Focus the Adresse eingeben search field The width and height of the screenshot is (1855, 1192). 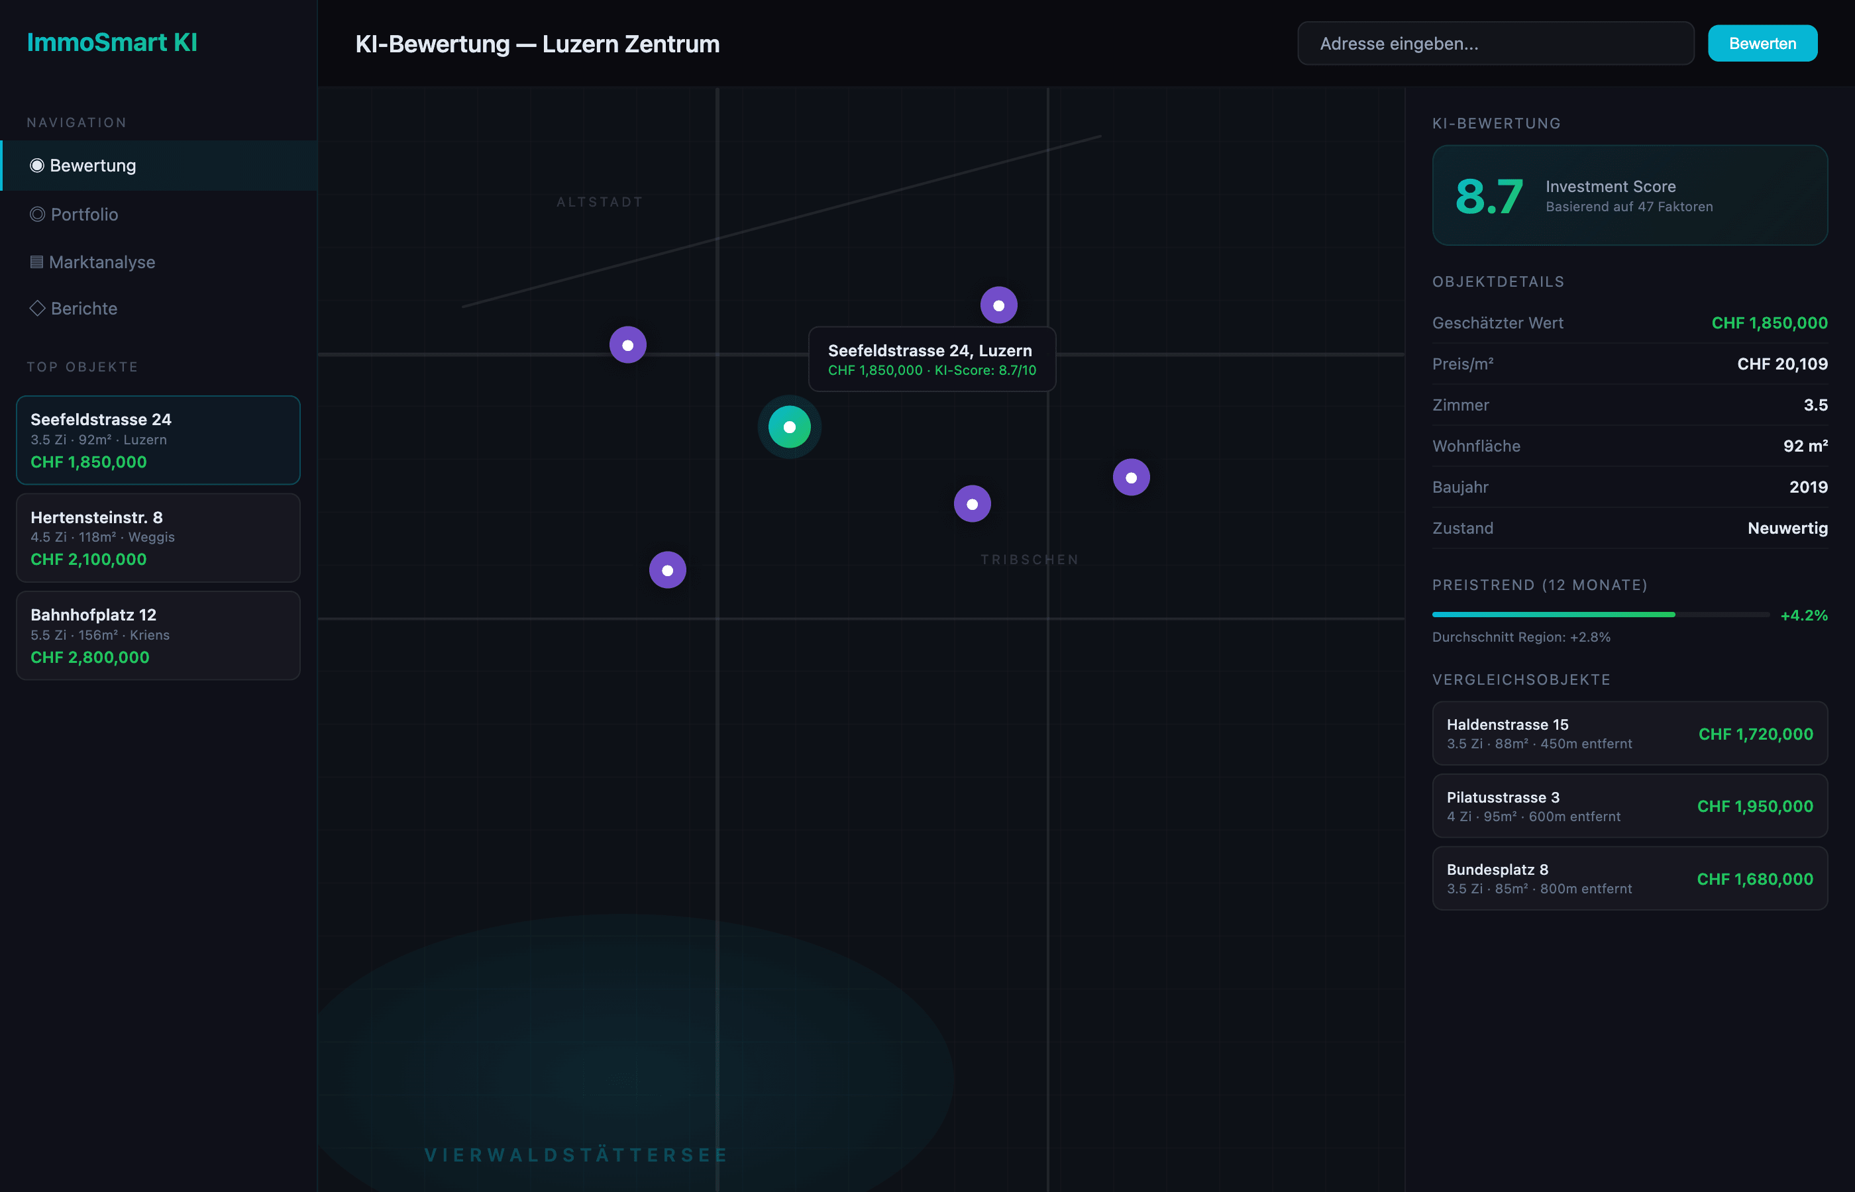click(x=1495, y=43)
